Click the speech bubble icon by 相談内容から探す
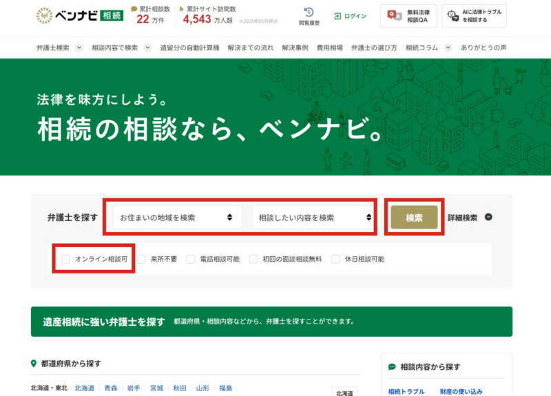The image size is (551, 396). pyautogui.click(x=392, y=367)
